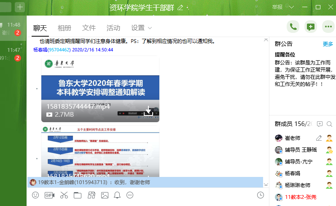Viewport: 336px width, 206px height.
Task: Play the 鲁东大学2020年春季学期 video thumbnail
Action: point(100,89)
